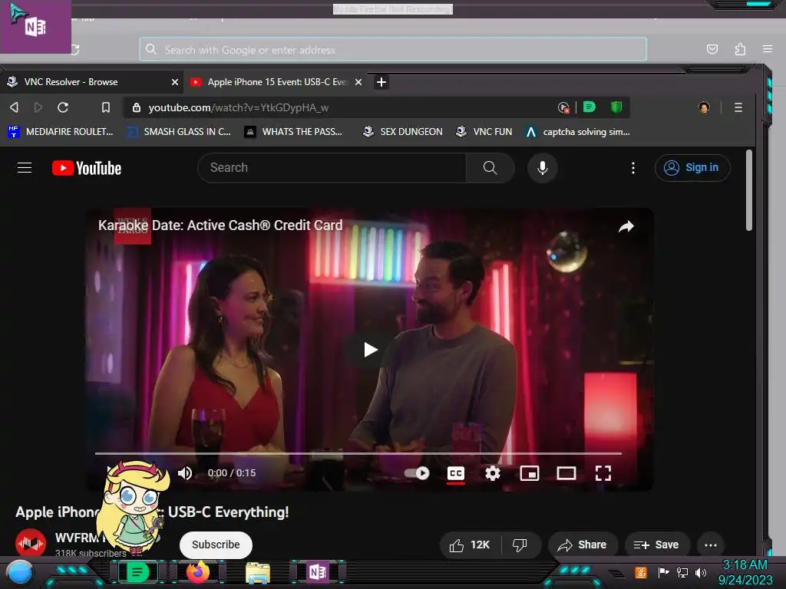Go to YouTube home logo

[x=87, y=168]
